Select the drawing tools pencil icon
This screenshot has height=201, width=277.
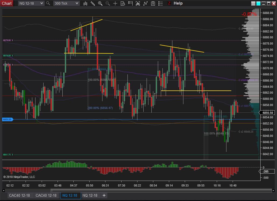tap(93, 3)
